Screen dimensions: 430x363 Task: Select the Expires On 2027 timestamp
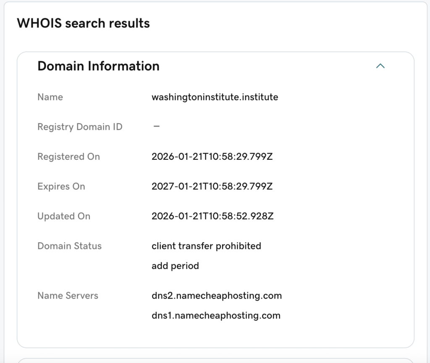[x=212, y=186]
